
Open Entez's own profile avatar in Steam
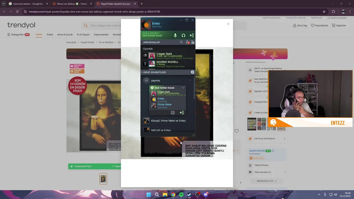pos(146,25)
